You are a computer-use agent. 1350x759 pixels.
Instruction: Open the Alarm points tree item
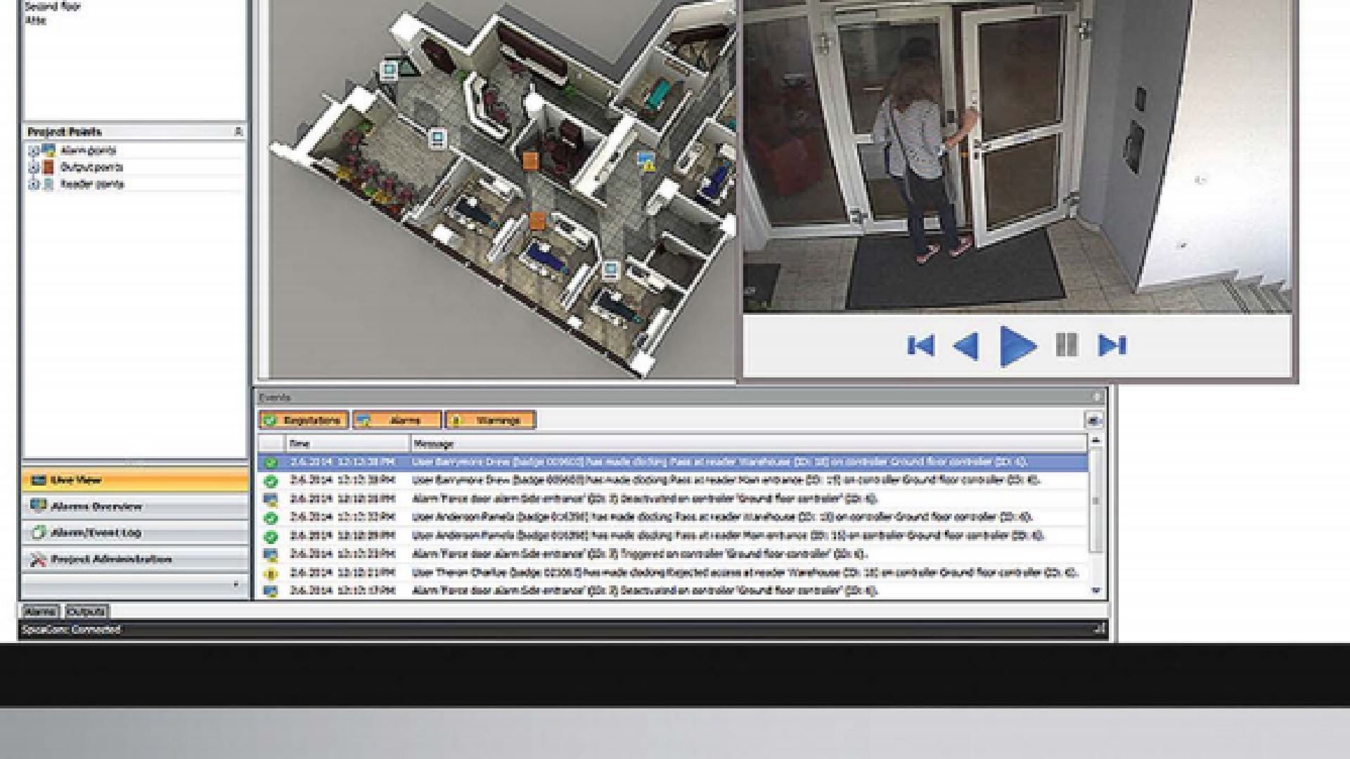point(89,150)
